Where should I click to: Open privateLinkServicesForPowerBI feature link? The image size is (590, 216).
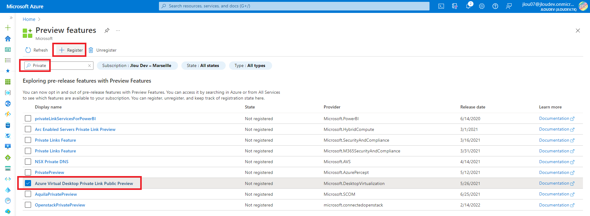(65, 119)
